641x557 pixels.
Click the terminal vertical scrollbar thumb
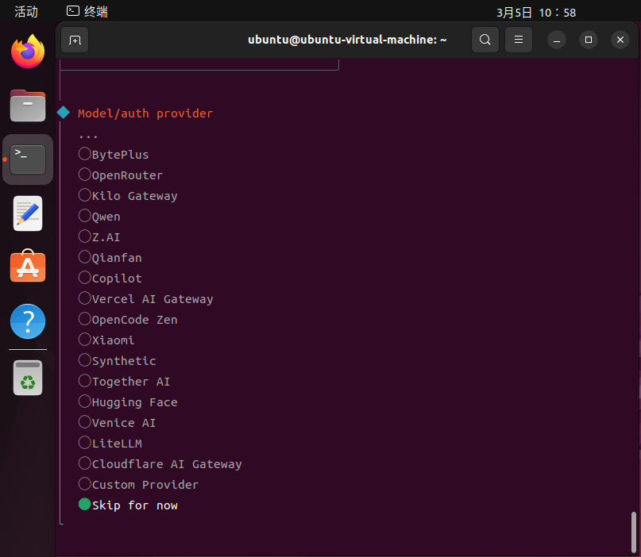pyautogui.click(x=633, y=532)
